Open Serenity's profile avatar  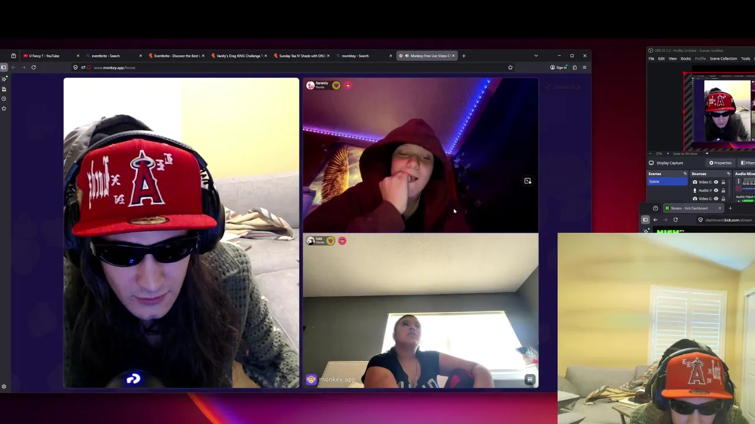pyautogui.click(x=310, y=85)
